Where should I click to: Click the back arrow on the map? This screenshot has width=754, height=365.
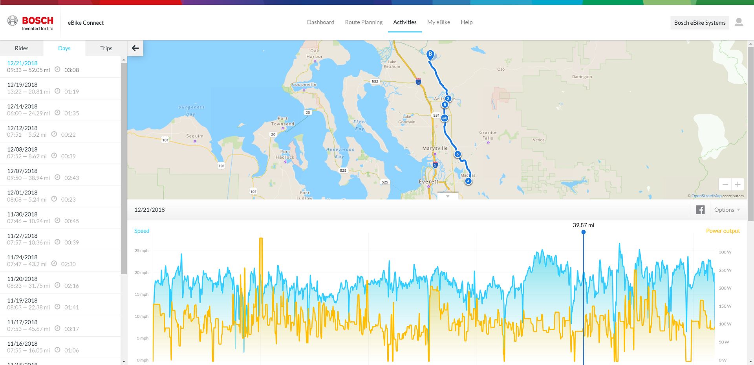pos(135,48)
